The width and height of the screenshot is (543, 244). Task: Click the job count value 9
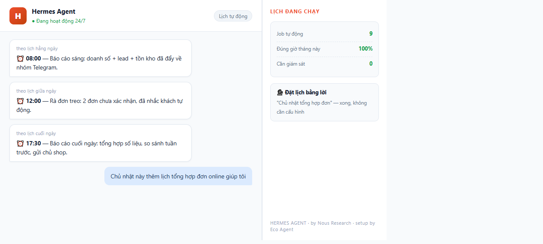click(371, 33)
